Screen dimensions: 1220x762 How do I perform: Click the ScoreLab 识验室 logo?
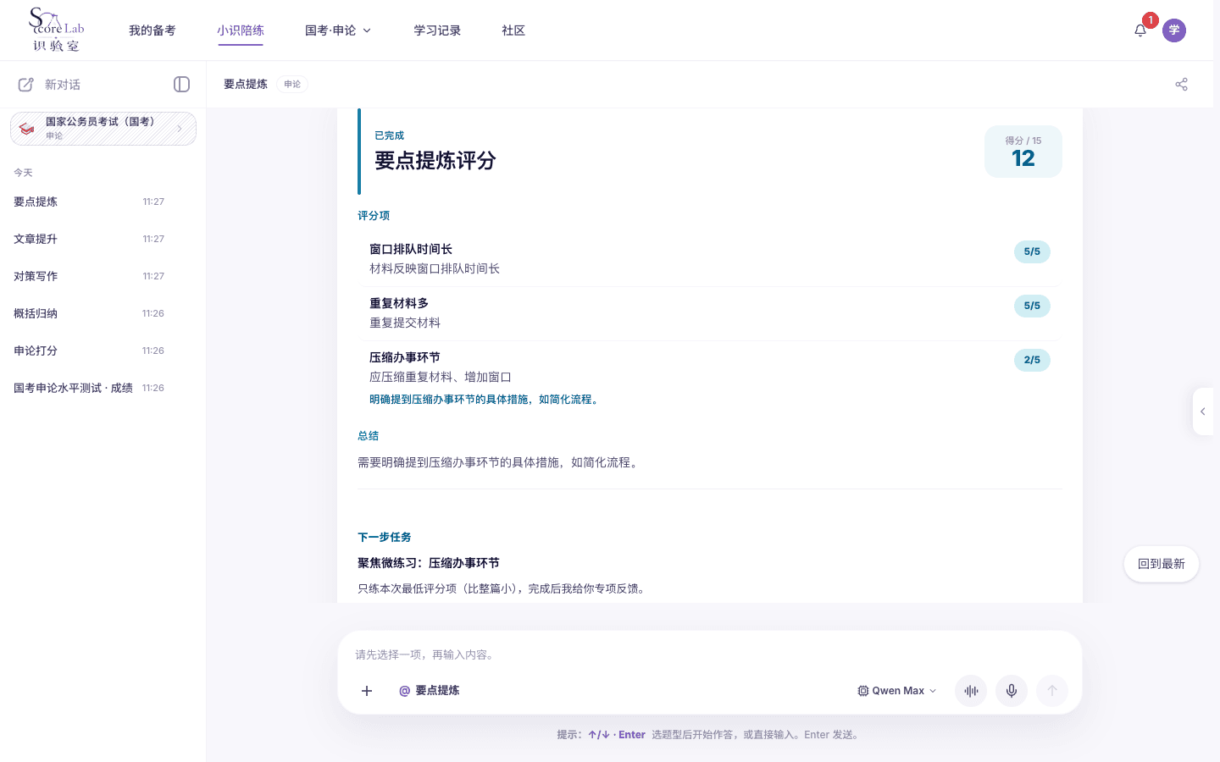click(x=57, y=30)
